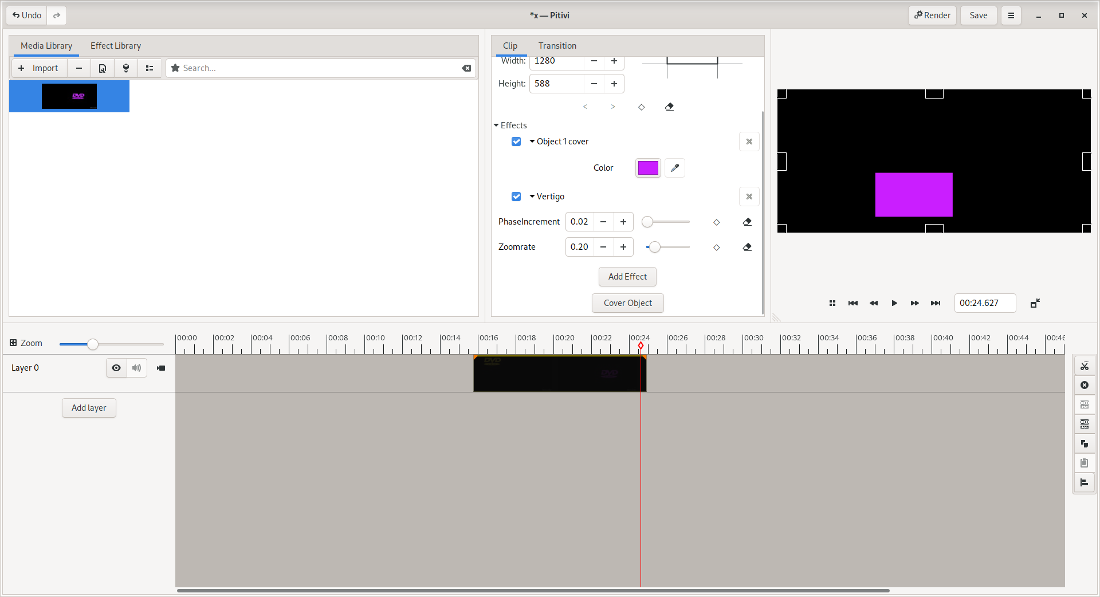1100x597 pixels.
Task: Click the Undo button
Action: [x=27, y=15]
